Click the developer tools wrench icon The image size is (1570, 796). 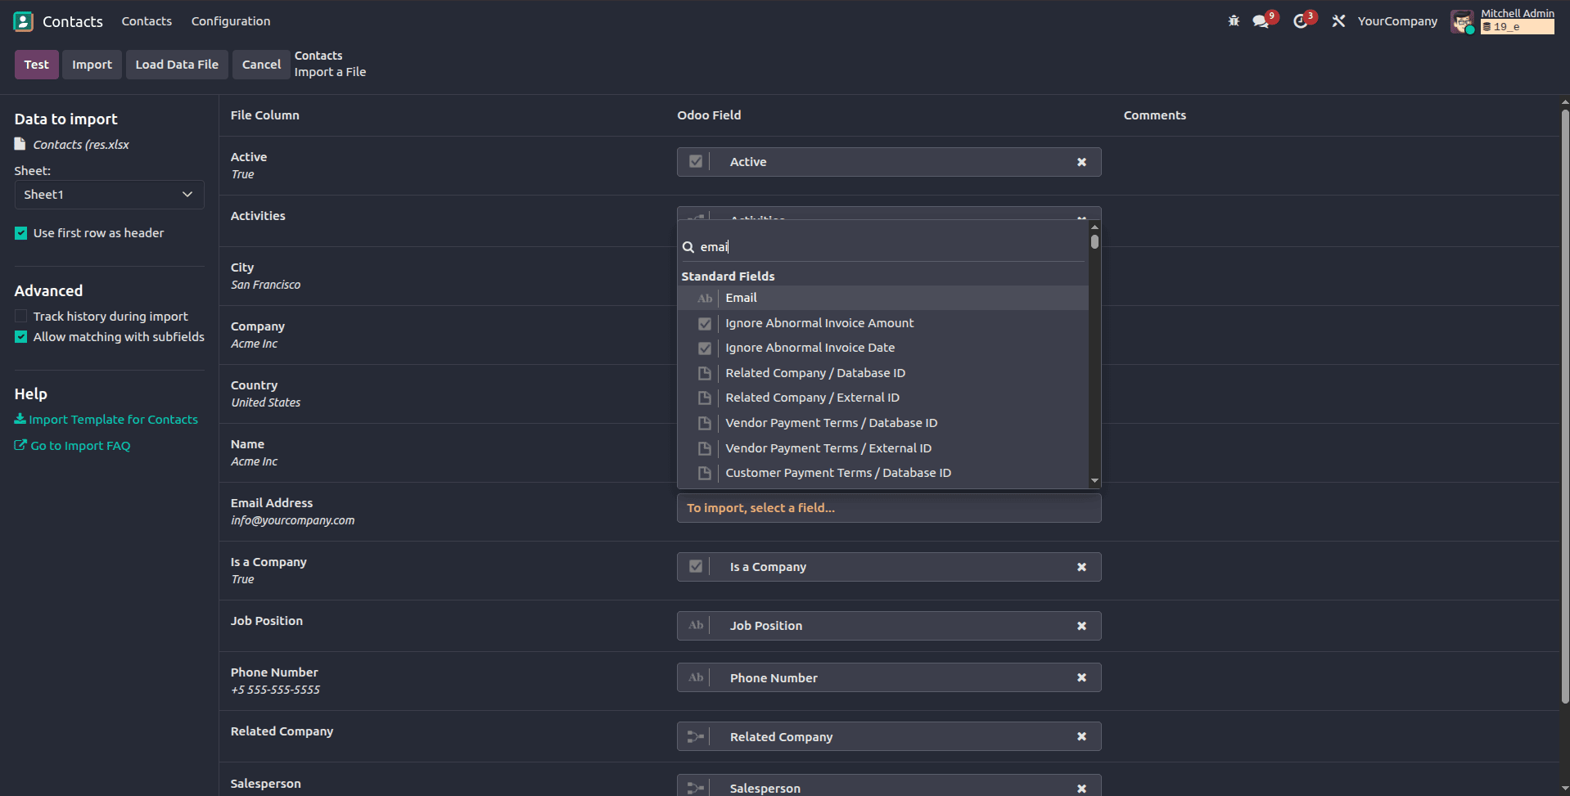click(1338, 20)
